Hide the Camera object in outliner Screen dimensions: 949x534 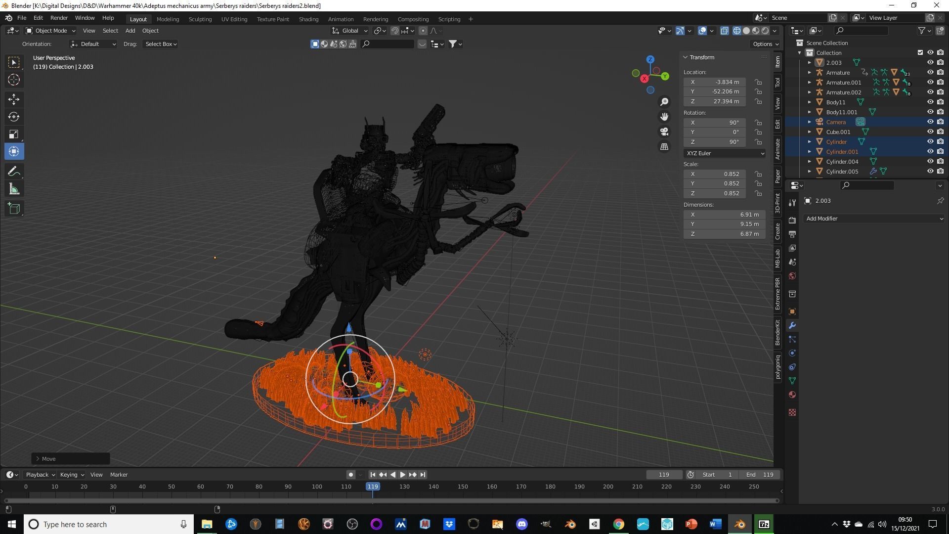point(930,122)
